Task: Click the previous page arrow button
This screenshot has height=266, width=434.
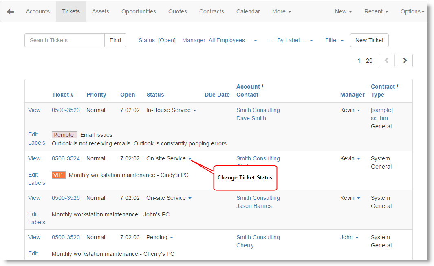Action: coord(386,61)
